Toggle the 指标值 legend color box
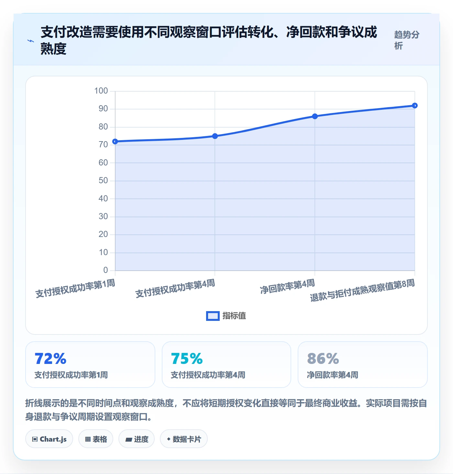The width and height of the screenshot is (453, 474). tap(213, 316)
